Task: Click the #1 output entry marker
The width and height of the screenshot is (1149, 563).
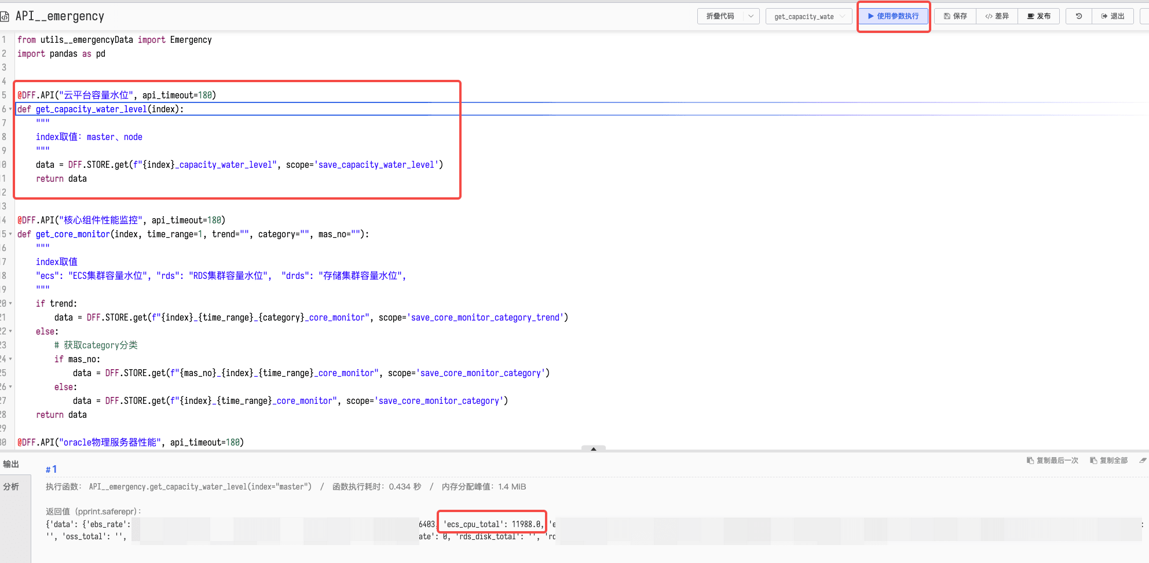Action: [52, 469]
